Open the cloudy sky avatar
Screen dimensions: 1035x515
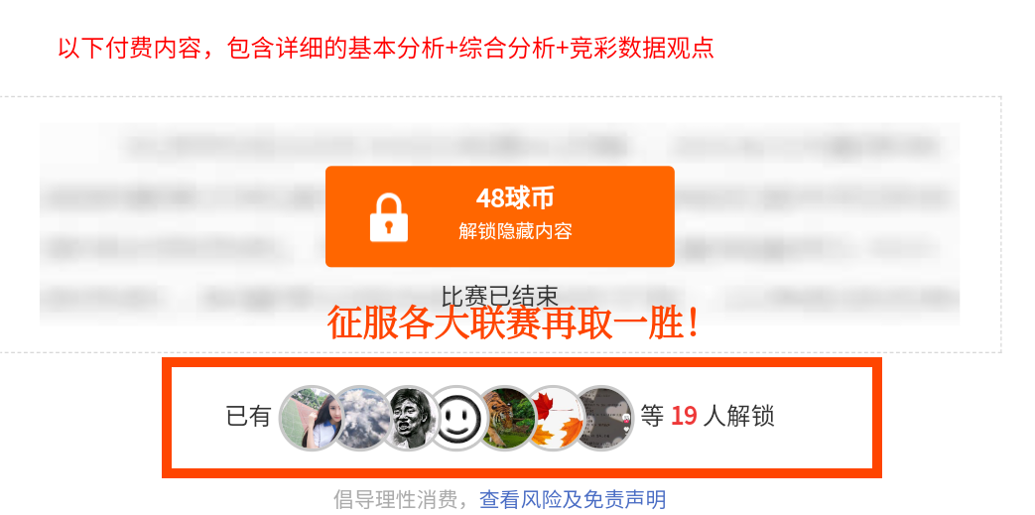point(362,418)
